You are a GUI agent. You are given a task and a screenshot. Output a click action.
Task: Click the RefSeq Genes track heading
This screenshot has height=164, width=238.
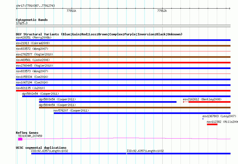click(x=27, y=133)
